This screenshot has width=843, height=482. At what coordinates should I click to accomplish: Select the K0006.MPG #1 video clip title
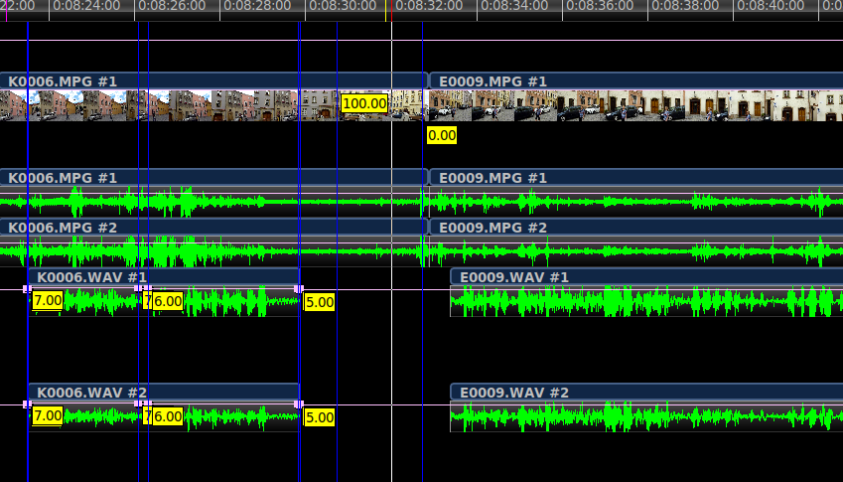(63, 81)
